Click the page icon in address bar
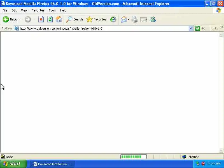 pos(17,29)
